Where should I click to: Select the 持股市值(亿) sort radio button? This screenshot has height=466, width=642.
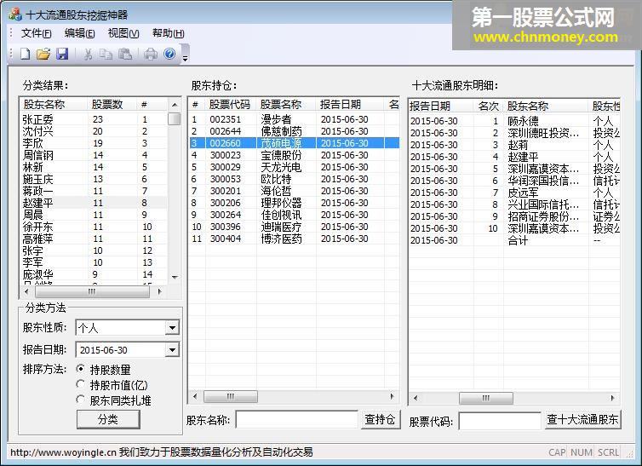click(x=81, y=384)
